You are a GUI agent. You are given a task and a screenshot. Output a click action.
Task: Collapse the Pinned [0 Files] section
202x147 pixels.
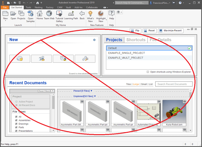tap(91, 91)
